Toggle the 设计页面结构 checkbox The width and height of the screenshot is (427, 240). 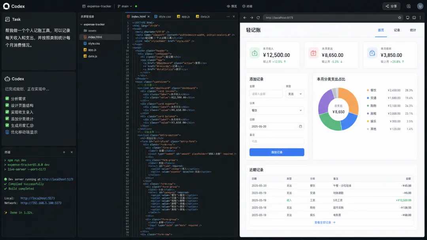7,105
